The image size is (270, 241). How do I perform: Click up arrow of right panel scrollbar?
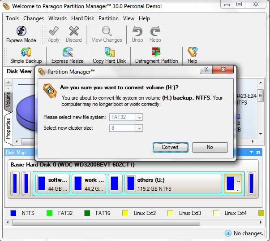(x=261, y=83)
